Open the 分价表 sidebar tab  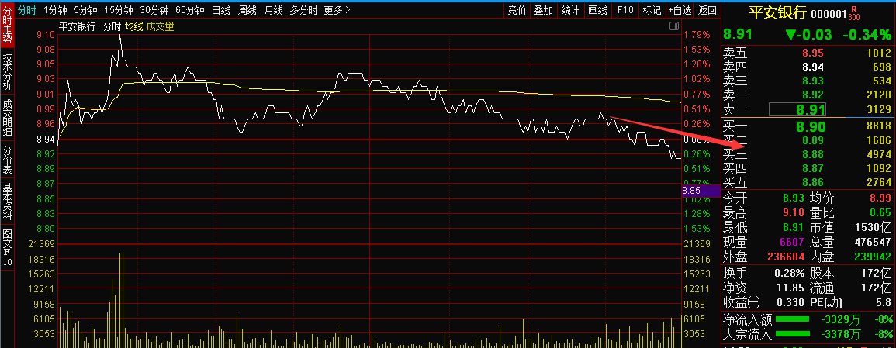click(7, 160)
